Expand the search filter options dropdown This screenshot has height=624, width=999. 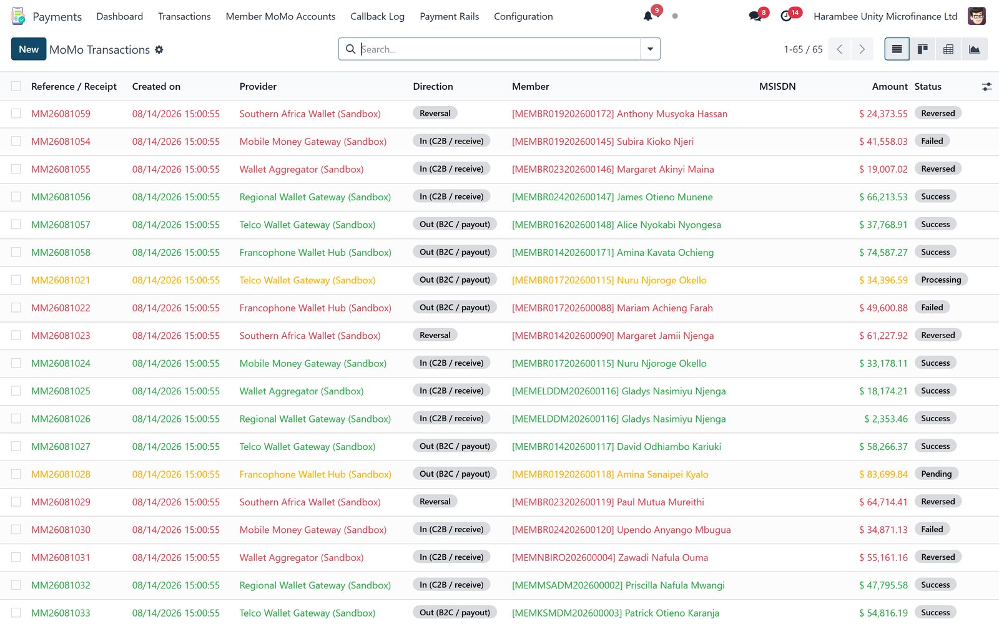pyautogui.click(x=650, y=49)
